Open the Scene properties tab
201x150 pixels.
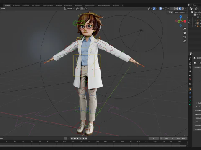pyautogui.click(x=190, y=75)
